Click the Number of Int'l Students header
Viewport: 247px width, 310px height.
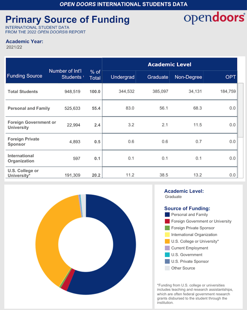[x=66, y=74]
